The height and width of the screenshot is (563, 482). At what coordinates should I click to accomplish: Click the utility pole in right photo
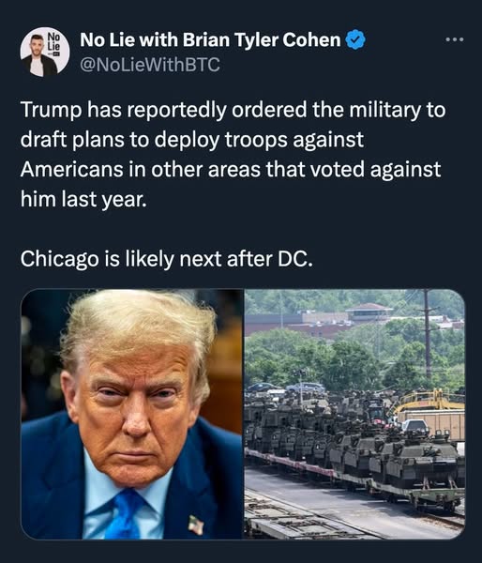[x=427, y=336]
